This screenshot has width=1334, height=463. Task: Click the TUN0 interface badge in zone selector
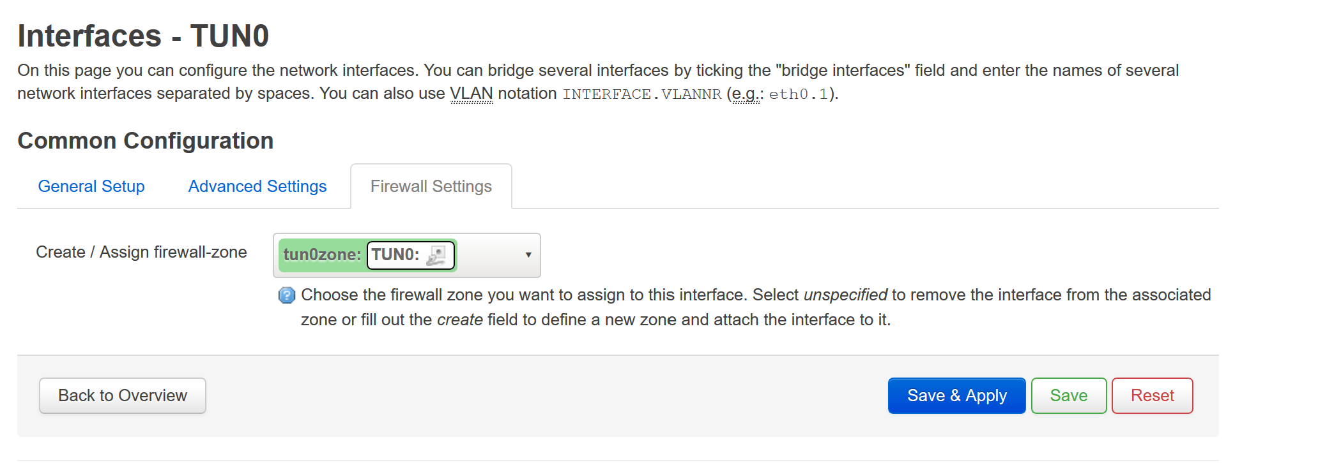(x=396, y=255)
